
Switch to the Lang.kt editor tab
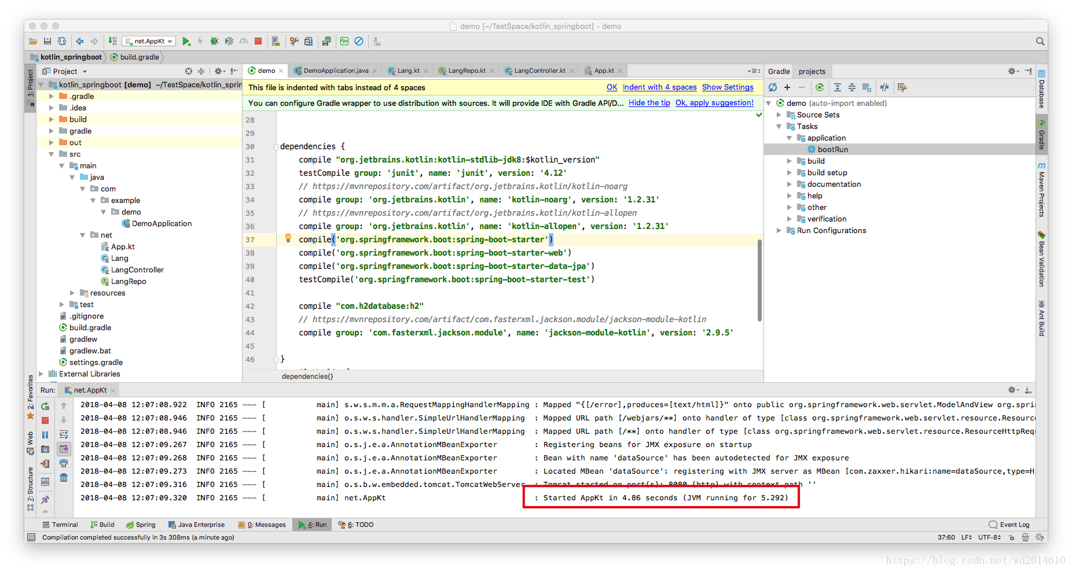(408, 71)
